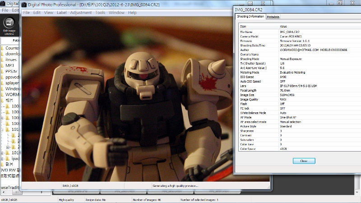Click the 'AF area select mode' row
361x203 pixels.
[x=300, y=122]
